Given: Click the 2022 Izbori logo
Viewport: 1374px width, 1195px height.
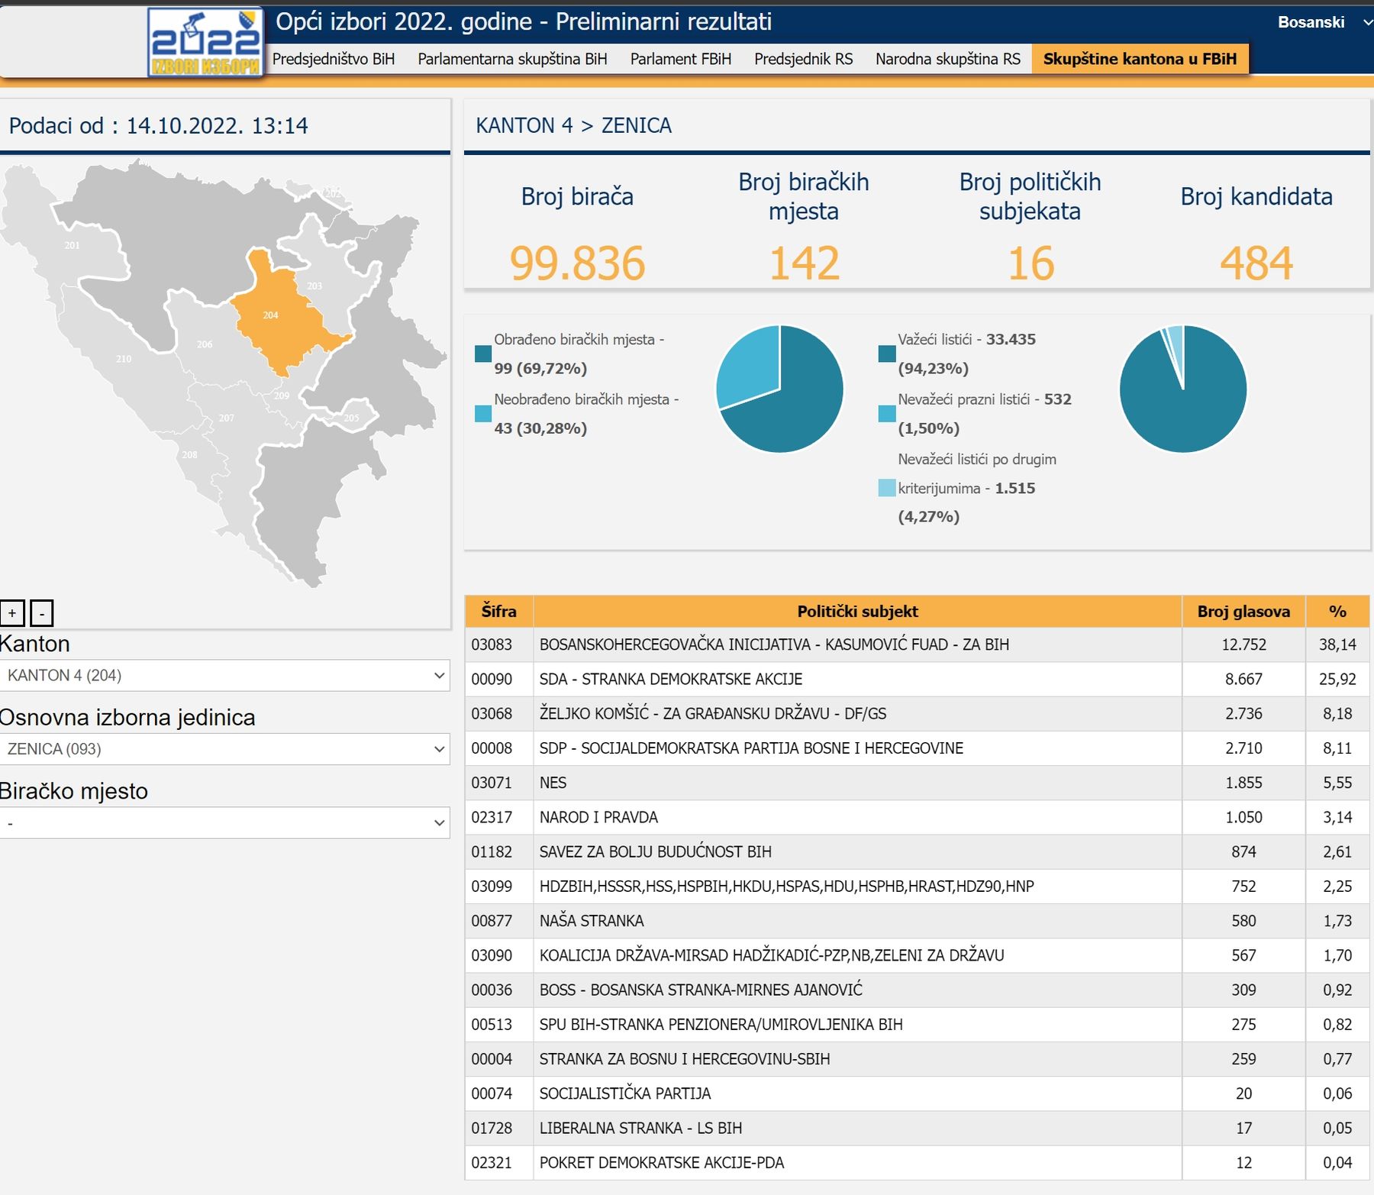Looking at the screenshot, I should click(x=205, y=43).
